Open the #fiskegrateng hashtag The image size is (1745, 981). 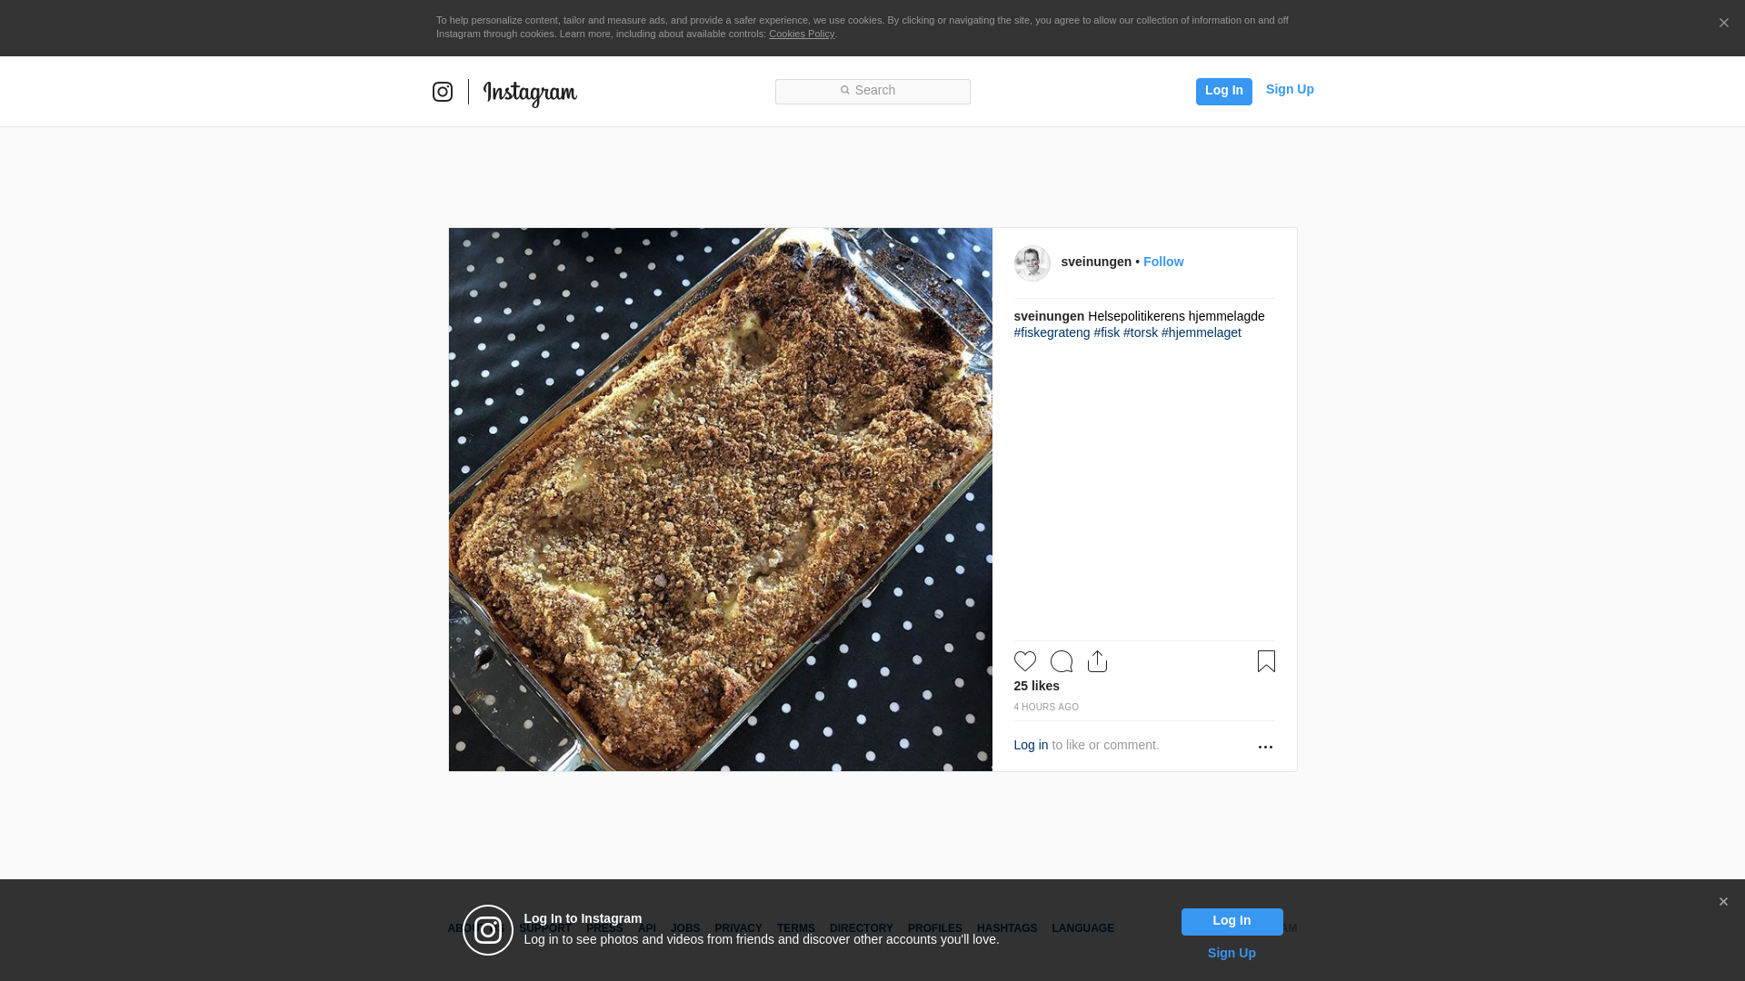(x=1052, y=332)
